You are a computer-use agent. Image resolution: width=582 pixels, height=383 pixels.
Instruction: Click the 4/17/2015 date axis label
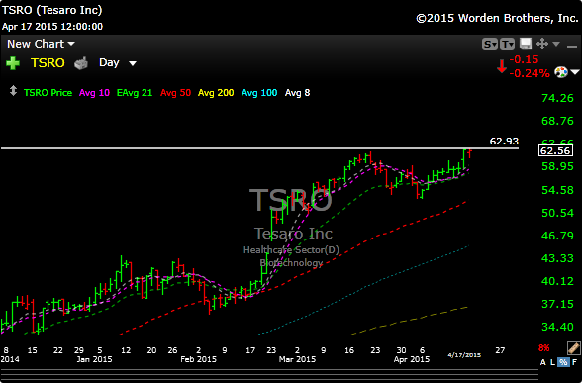point(464,355)
